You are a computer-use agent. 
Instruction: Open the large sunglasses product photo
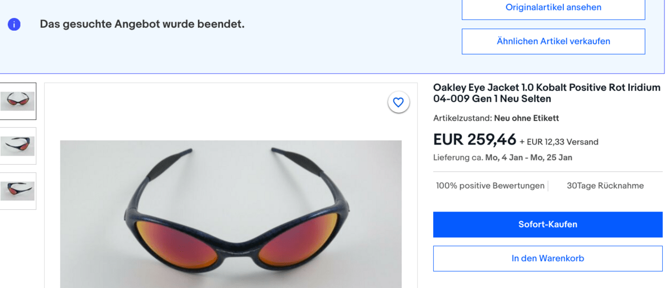point(231,214)
